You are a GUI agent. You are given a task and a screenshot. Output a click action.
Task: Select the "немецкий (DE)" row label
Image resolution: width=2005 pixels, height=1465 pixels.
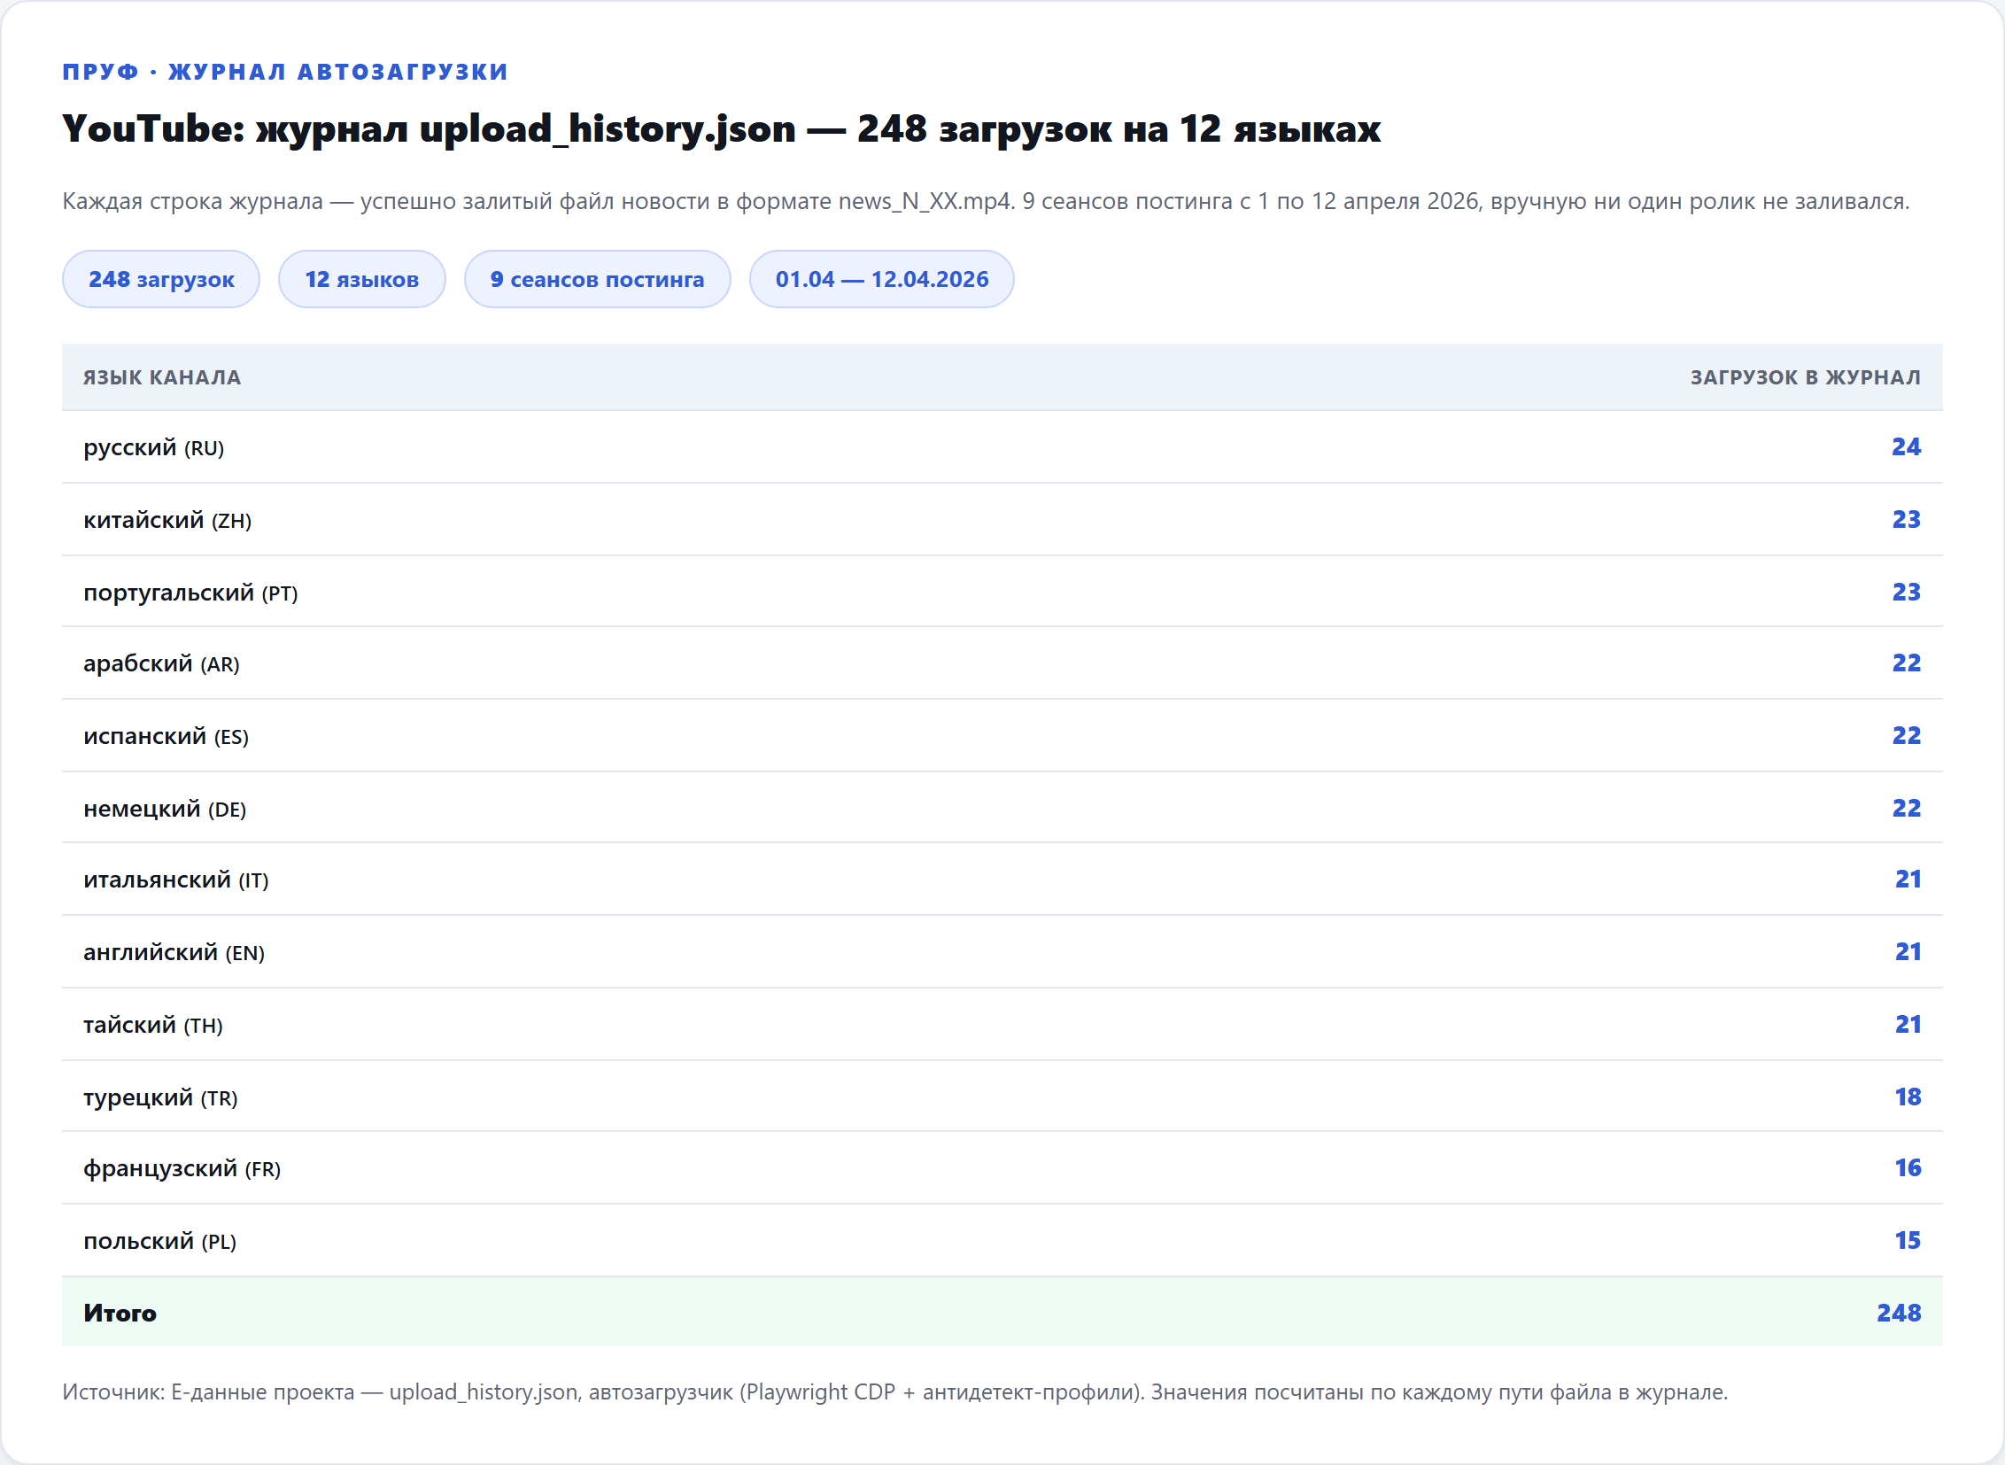pyautogui.click(x=165, y=810)
